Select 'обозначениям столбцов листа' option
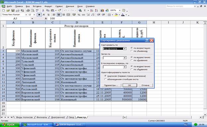The width and height of the screenshot is (207, 127). pyautogui.click(x=105, y=79)
